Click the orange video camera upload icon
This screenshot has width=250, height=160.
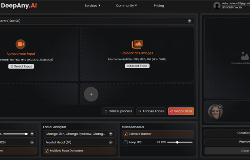20,44
